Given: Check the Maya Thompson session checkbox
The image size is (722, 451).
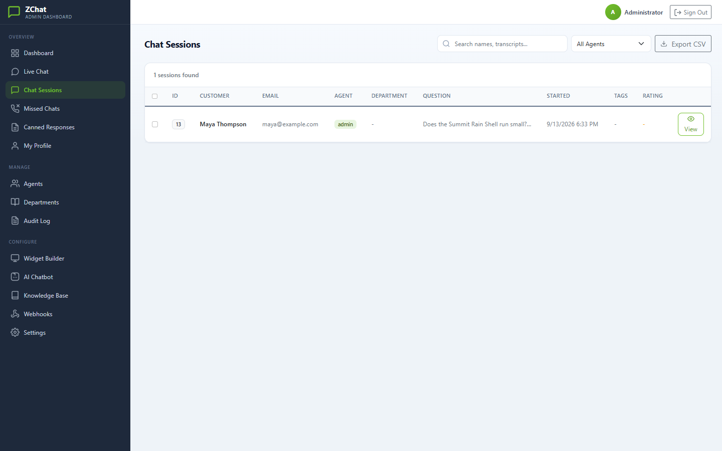Looking at the screenshot, I should pyautogui.click(x=155, y=124).
